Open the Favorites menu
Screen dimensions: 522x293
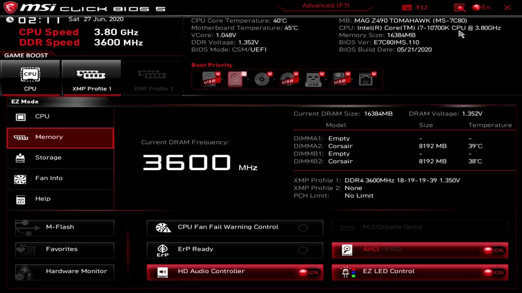64,250
